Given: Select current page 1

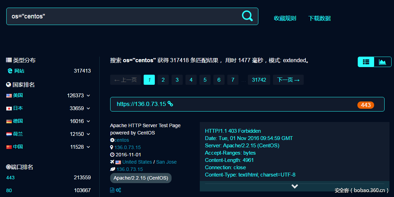Looking at the screenshot, I should point(149,80).
